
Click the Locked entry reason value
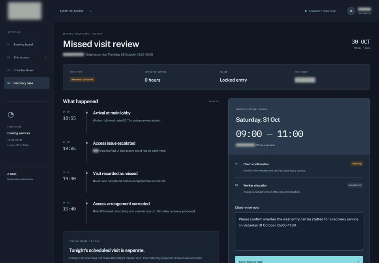[233, 80]
